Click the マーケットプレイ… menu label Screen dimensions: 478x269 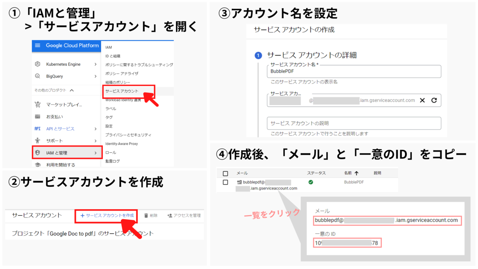click(64, 105)
